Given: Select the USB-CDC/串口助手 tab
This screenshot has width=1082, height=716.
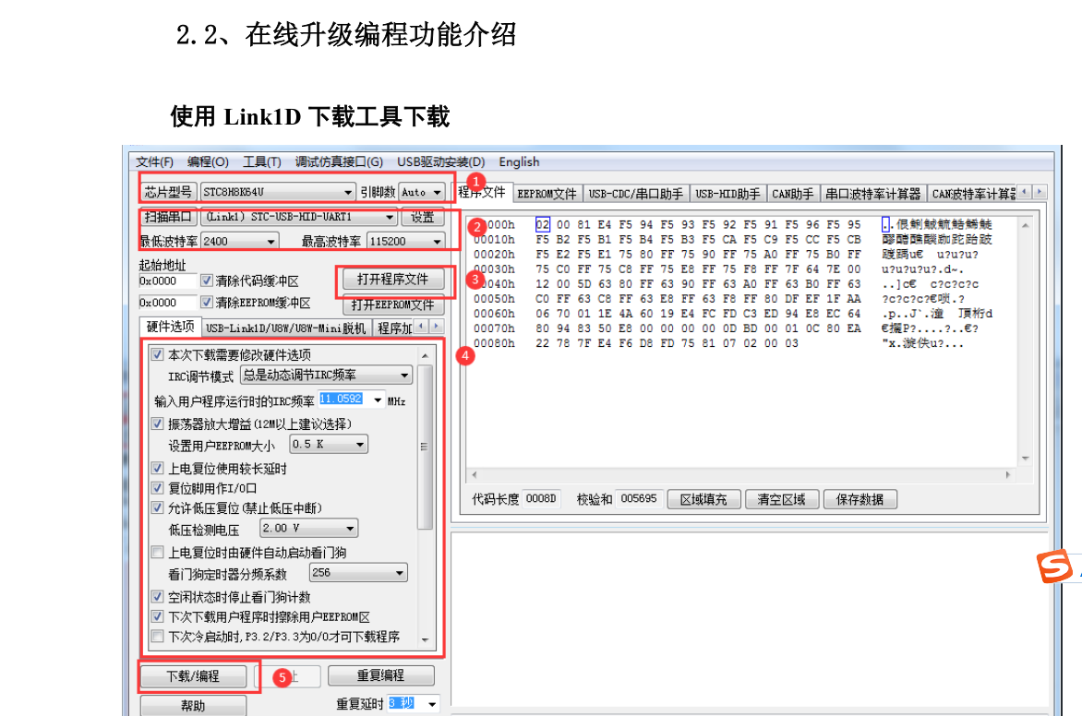Looking at the screenshot, I should [635, 194].
